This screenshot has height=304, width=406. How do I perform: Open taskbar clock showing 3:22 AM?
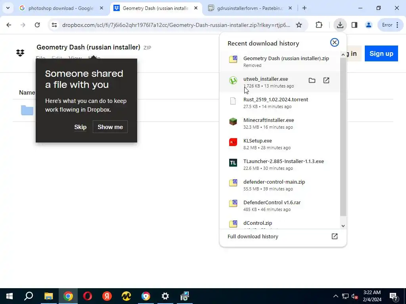click(372, 296)
